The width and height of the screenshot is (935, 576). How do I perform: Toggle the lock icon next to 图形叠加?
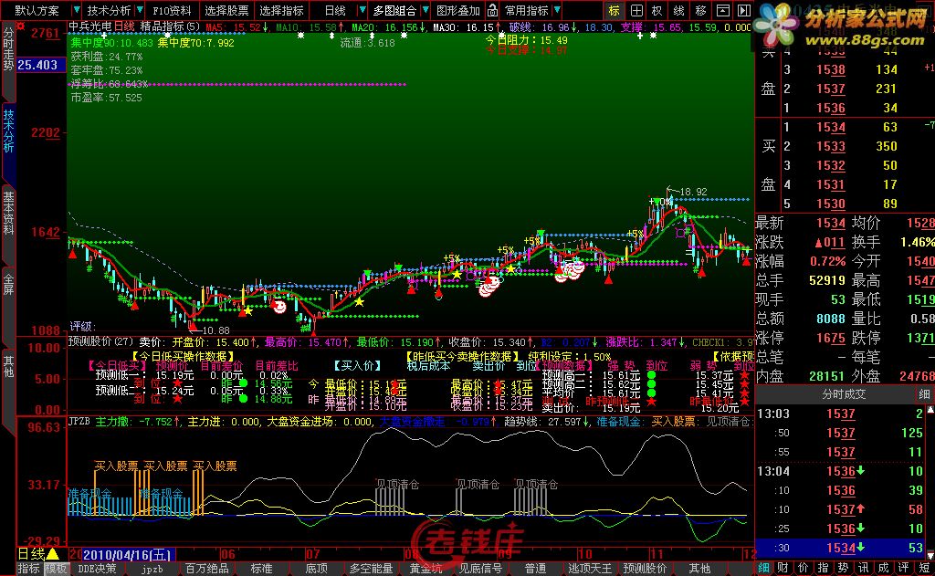coord(492,10)
